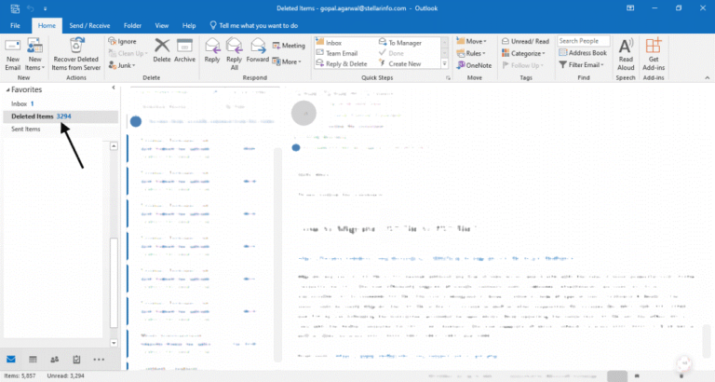Select the Inbox folder in Favorites
715x382 pixels.
tap(60, 103)
